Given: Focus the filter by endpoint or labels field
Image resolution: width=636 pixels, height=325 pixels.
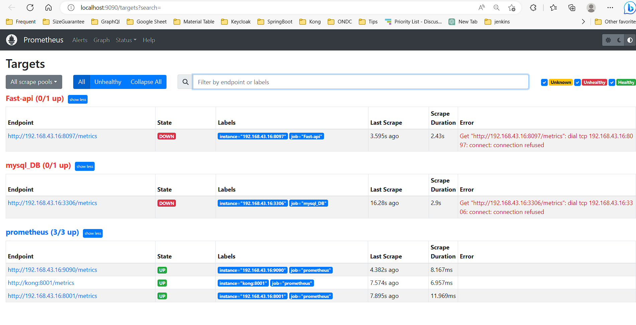Looking at the screenshot, I should [360, 82].
